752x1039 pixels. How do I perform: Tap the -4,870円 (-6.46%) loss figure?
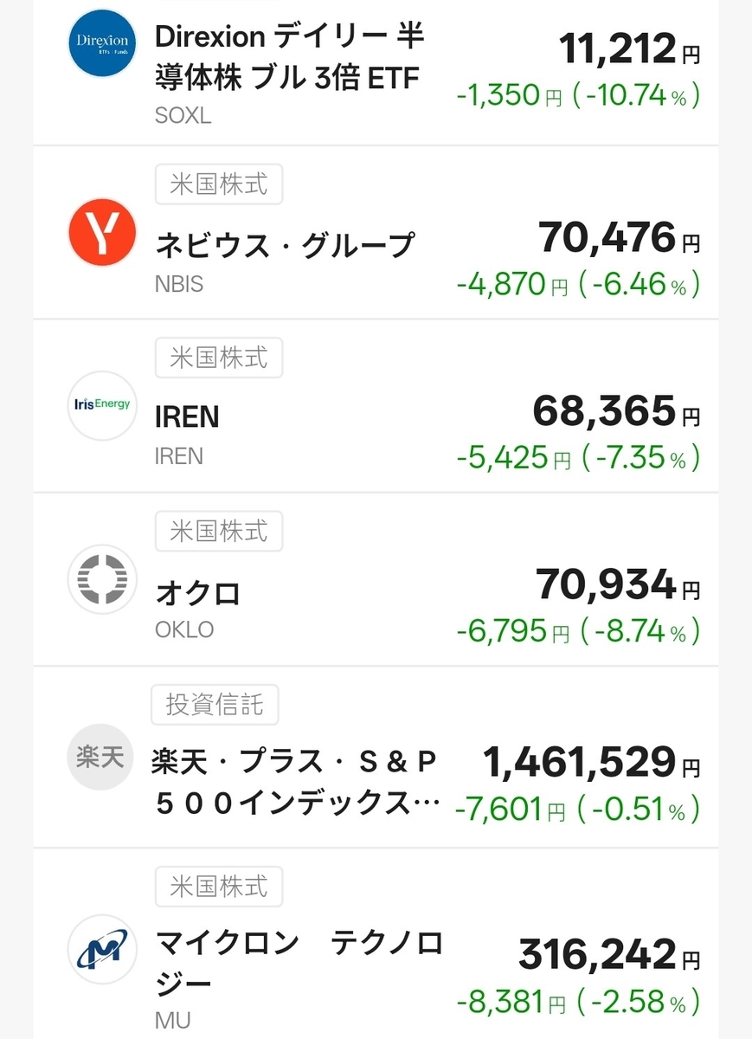(577, 284)
